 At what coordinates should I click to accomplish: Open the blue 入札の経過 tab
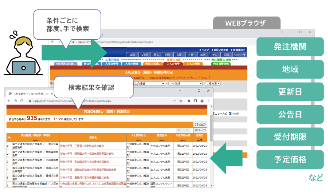coord(132,64)
